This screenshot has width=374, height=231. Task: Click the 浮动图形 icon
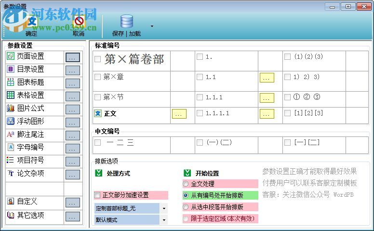(x=11, y=121)
